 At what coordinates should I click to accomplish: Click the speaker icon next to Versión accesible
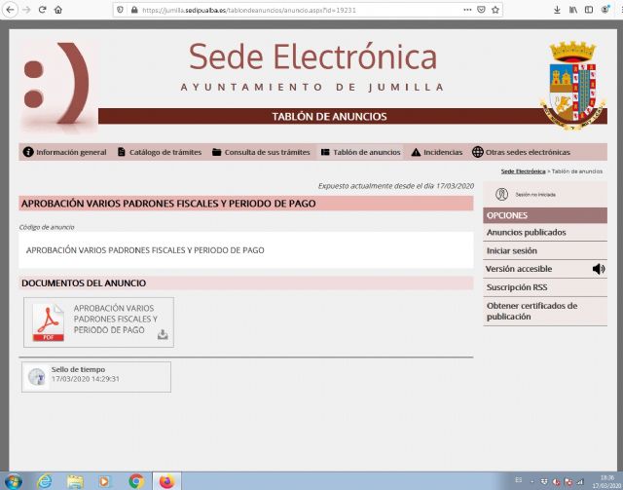[599, 269]
